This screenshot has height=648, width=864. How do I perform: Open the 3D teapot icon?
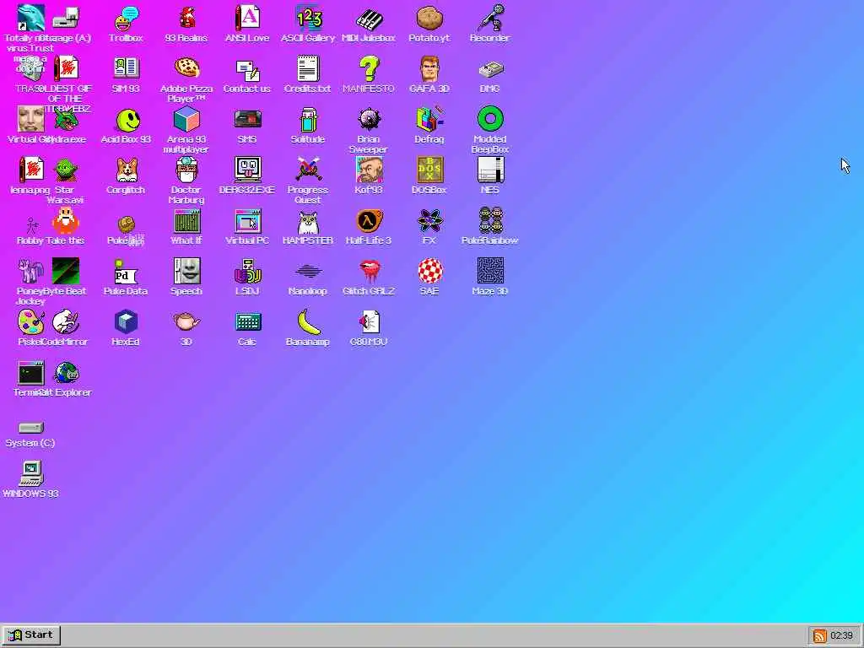pyautogui.click(x=186, y=321)
